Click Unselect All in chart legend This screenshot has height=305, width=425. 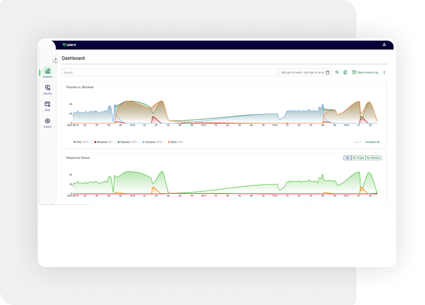(372, 142)
